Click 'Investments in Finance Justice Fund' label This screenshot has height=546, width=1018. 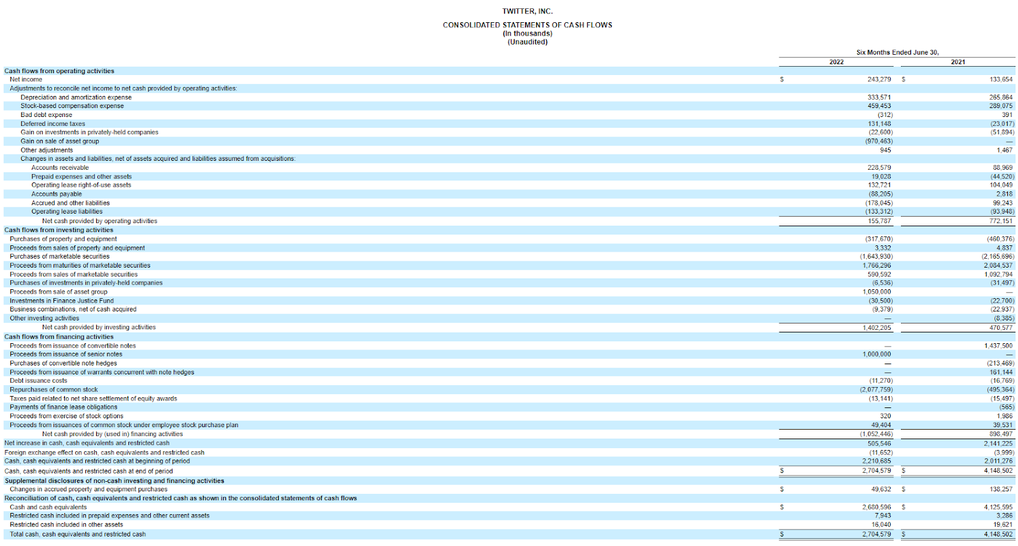tap(62, 301)
